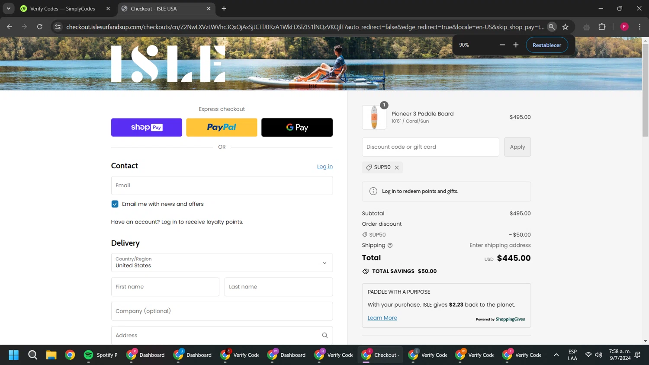Open the Chrome three-dot menu
This screenshot has height=365, width=649.
pyautogui.click(x=639, y=27)
